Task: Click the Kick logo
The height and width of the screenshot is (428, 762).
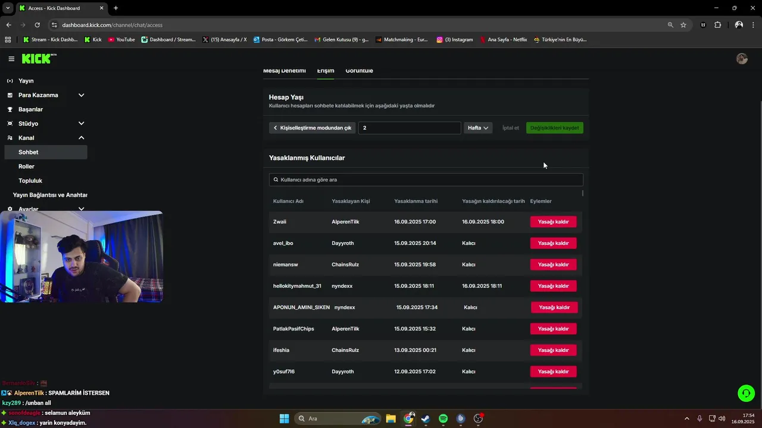Action: coord(39,58)
